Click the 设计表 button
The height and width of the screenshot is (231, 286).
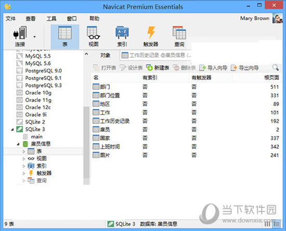(131, 68)
